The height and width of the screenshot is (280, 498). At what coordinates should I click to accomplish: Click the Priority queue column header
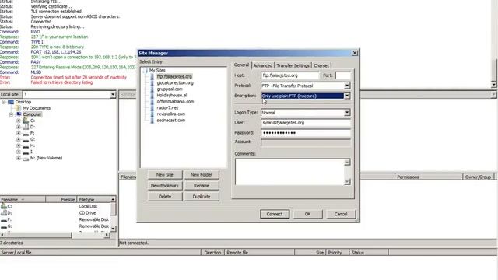click(338, 253)
